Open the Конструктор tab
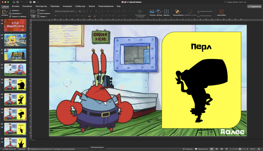263x151 pixels. click(41, 6)
